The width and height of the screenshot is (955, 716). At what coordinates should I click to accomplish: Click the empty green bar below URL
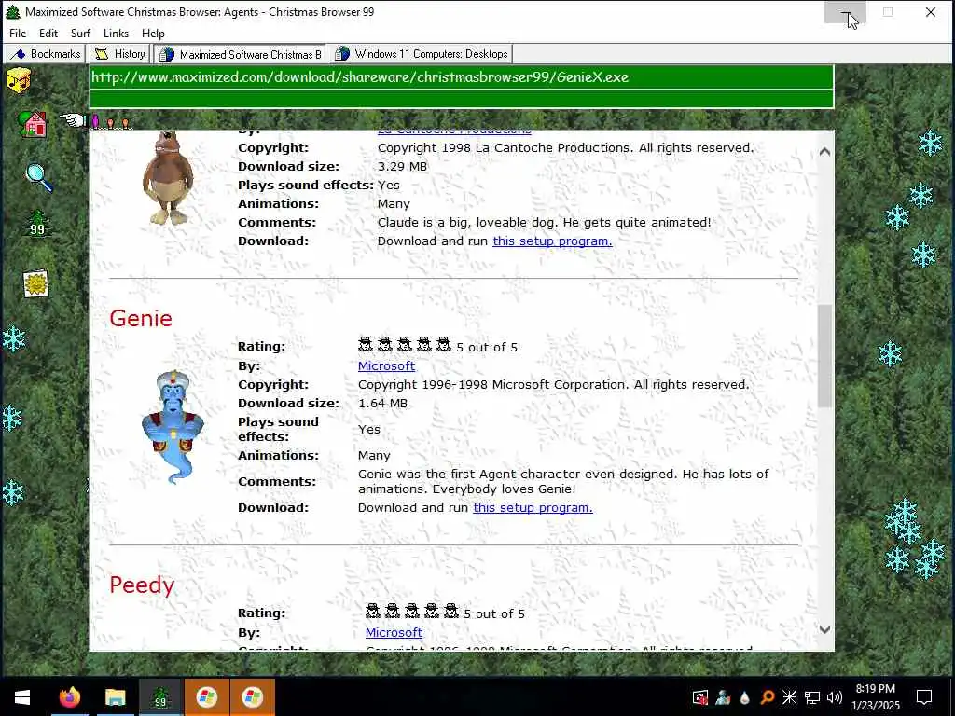(x=461, y=99)
